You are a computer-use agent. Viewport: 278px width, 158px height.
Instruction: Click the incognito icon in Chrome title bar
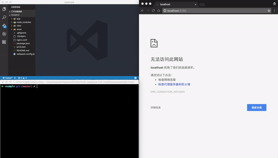pyautogui.click(x=275, y=4)
